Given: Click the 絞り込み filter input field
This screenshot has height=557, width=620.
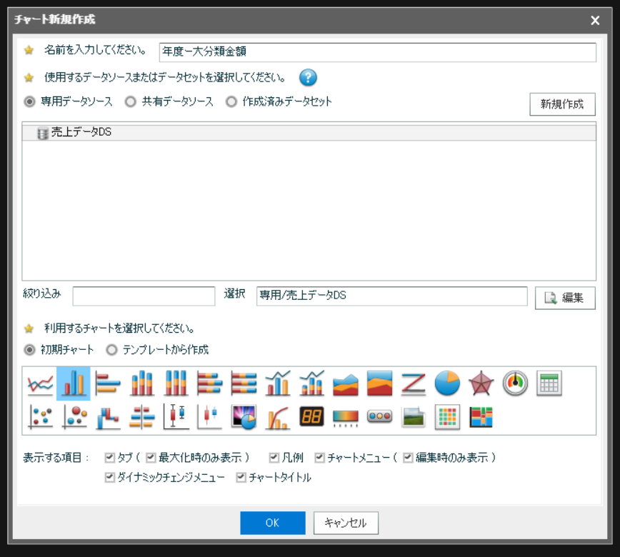Looking at the screenshot, I should point(144,296).
